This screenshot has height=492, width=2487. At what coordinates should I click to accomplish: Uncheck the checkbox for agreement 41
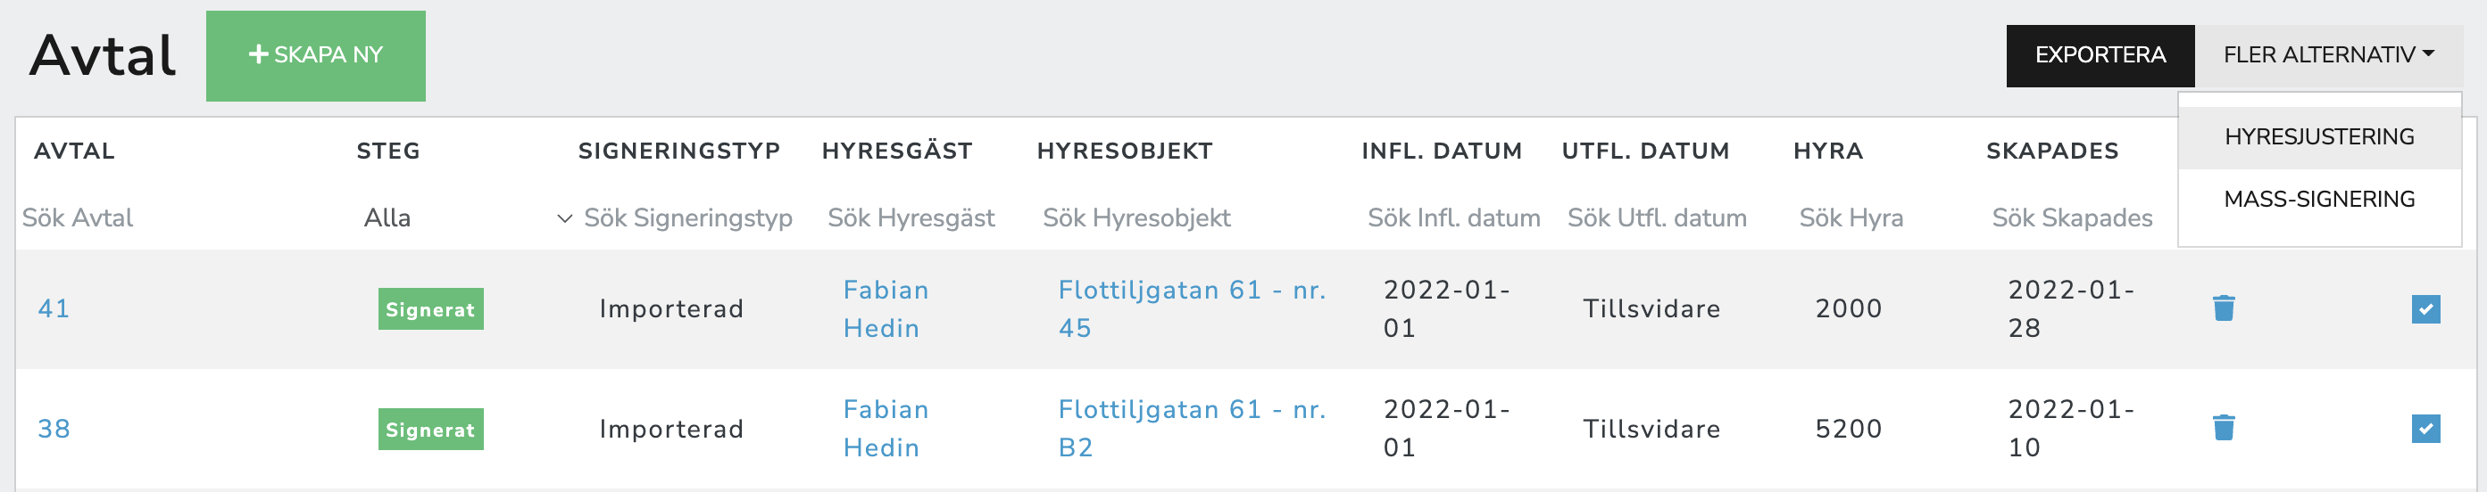click(2425, 308)
